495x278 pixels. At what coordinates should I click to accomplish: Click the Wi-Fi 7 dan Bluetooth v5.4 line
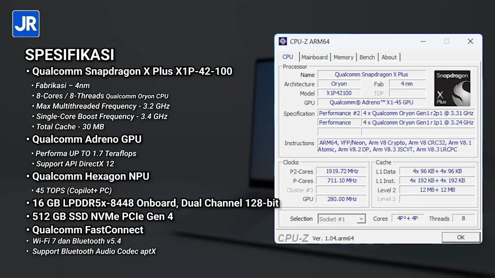click(x=77, y=241)
